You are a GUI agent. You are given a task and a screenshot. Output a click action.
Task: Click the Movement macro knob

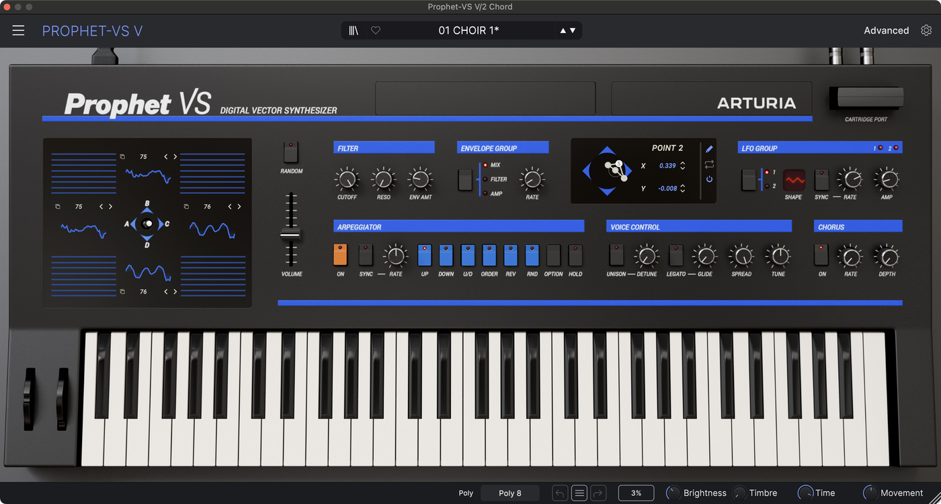click(x=870, y=493)
